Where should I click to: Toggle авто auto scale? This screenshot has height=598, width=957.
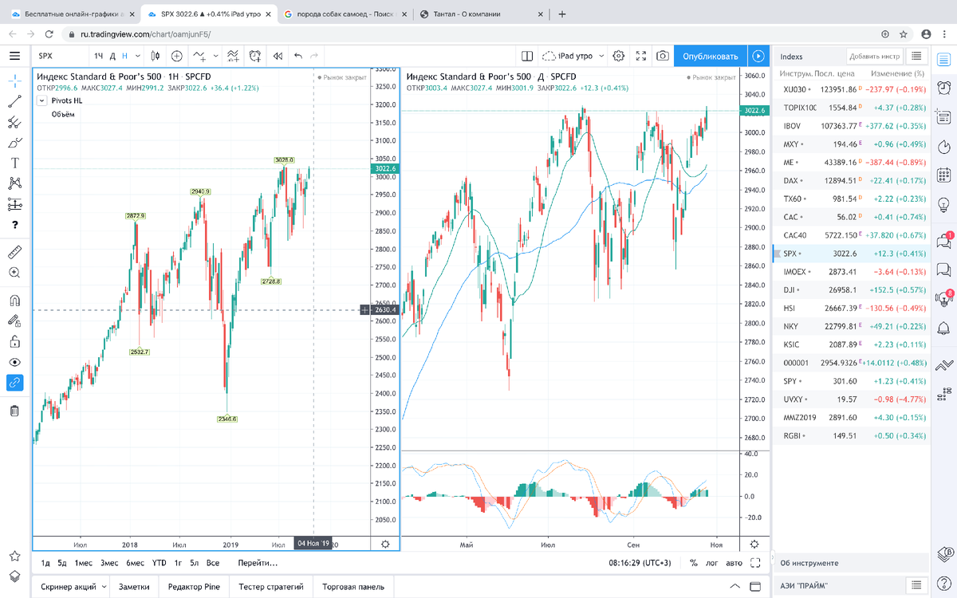[x=734, y=563]
